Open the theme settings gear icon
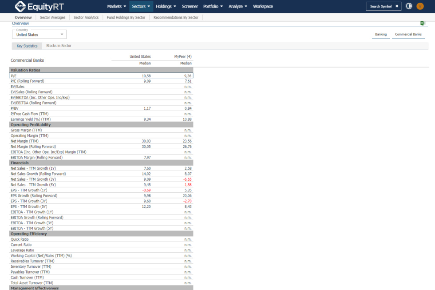Screen dimensions: 435x290 point(409,6)
